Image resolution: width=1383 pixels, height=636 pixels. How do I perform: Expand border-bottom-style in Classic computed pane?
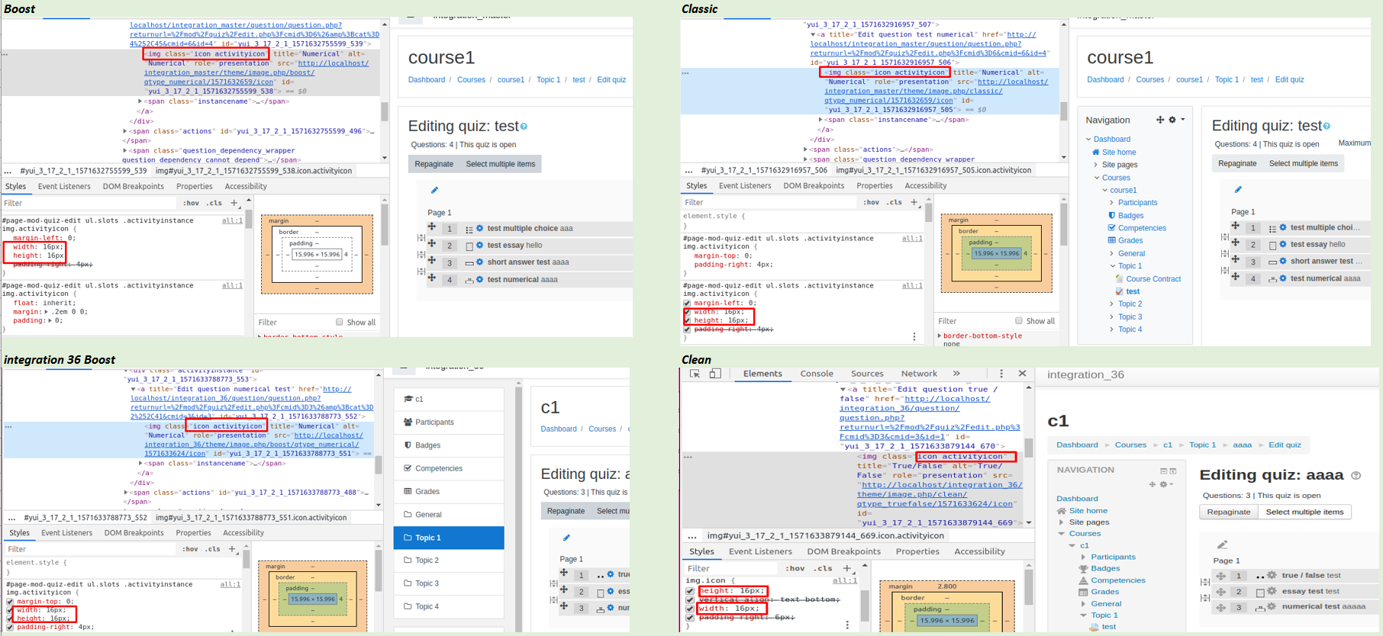pos(940,336)
